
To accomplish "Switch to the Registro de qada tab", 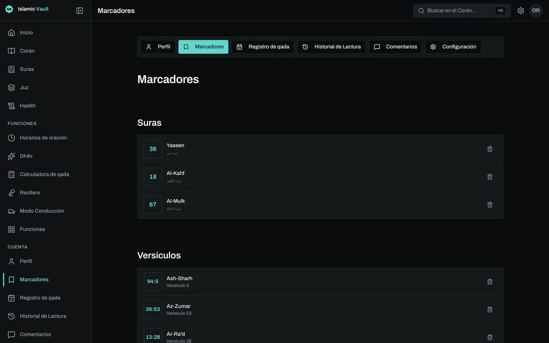I will 263,47.
